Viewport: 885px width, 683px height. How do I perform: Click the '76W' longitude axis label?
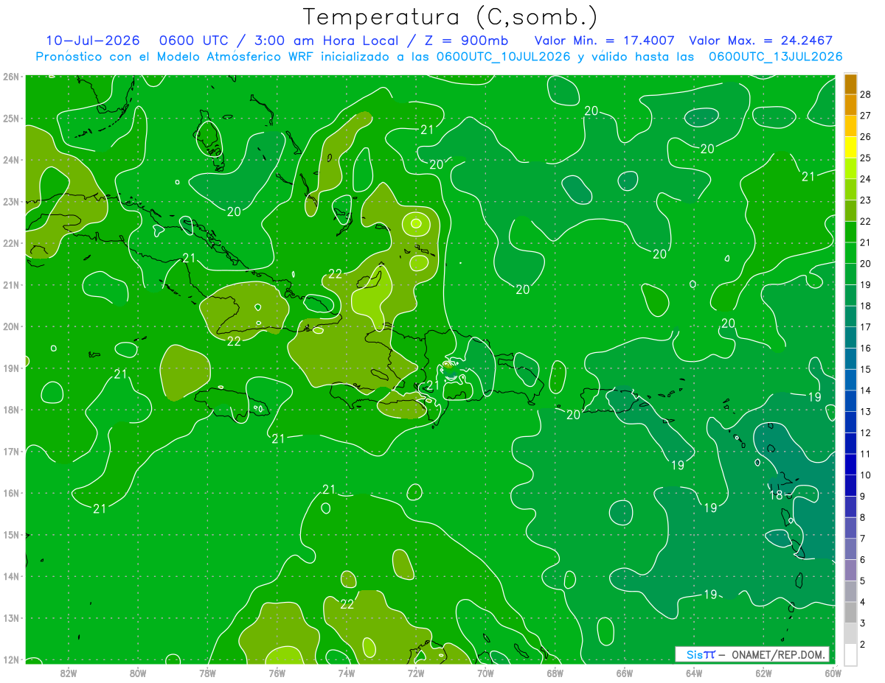click(277, 672)
